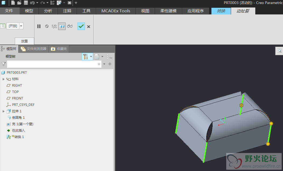Click the Windows switcher icon
The width and height of the screenshot is (283, 171).
(59, 3)
